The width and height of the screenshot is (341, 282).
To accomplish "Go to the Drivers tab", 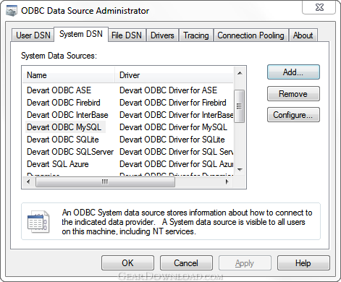I will pyautogui.click(x=162, y=35).
